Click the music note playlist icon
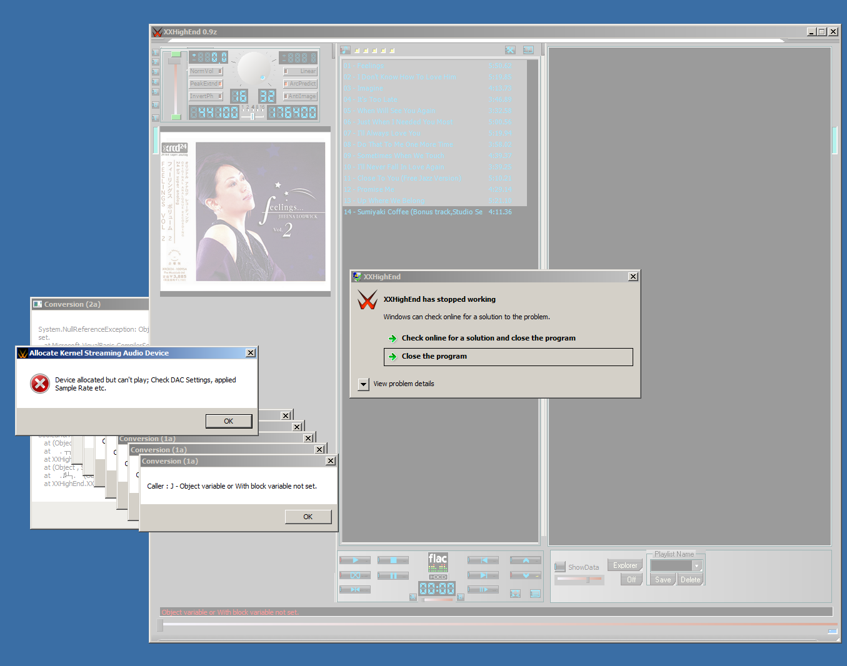Viewport: 847px width, 666px height. coord(346,50)
